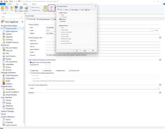Viewport: 165px width, 129px height.
Task: Open the Upgrades page icon
Action: tap(4, 37)
